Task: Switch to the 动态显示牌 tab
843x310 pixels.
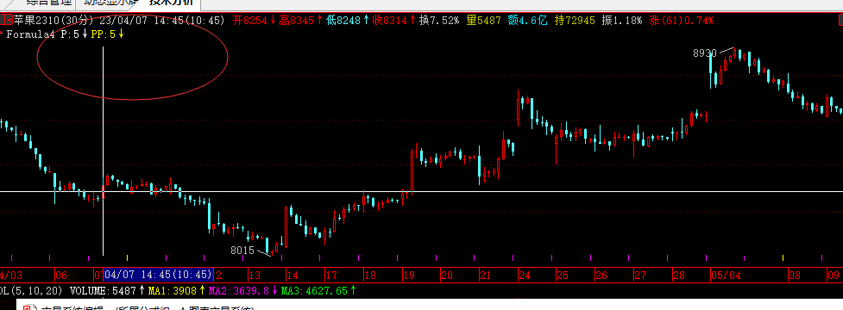Action: pyautogui.click(x=110, y=3)
